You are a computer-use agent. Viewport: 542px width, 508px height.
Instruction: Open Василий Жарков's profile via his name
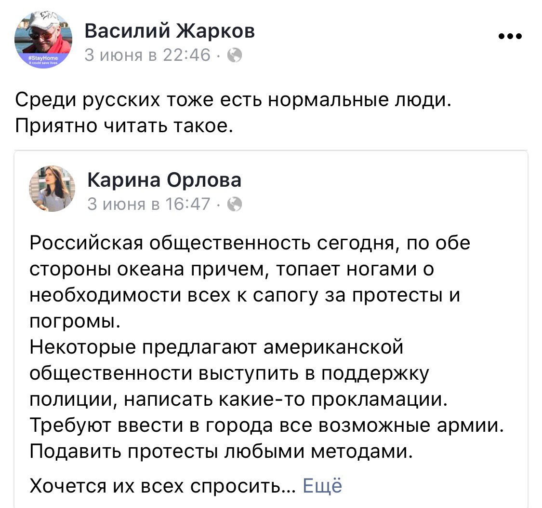tap(169, 31)
